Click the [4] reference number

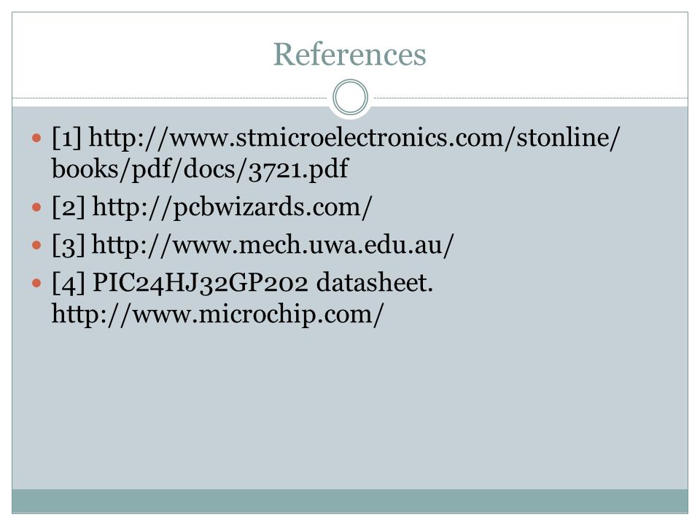pos(69,283)
